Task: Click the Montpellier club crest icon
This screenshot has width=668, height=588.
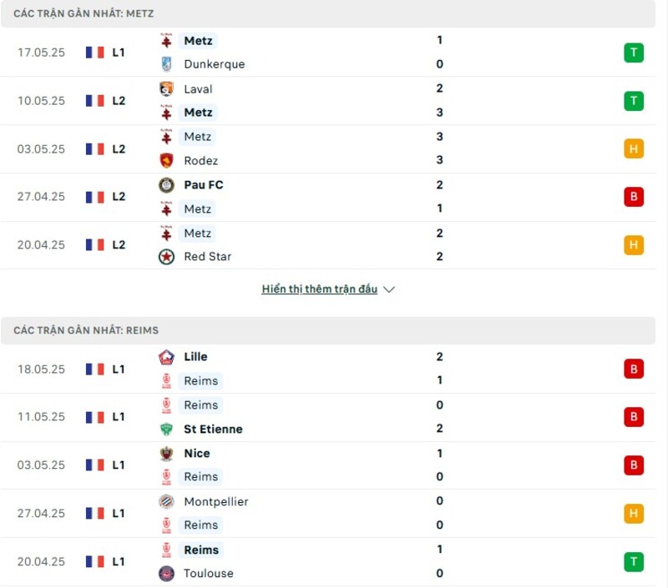Action: tap(166, 502)
